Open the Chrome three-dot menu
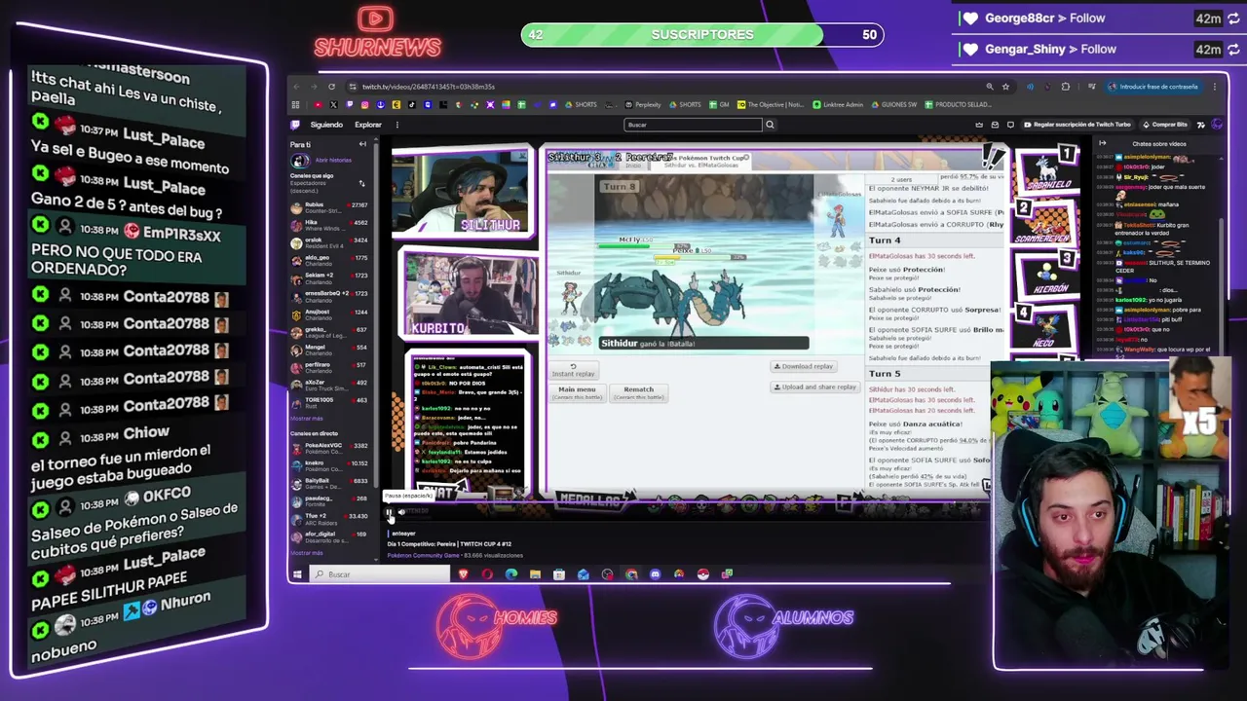 (x=1215, y=87)
